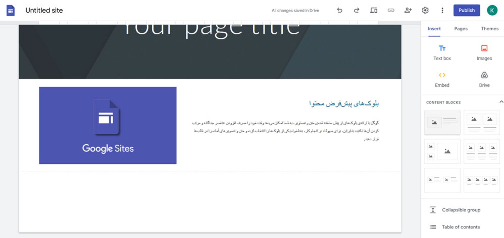Redo the last action

point(356,10)
